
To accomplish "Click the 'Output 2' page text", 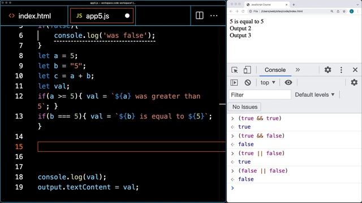I will tap(240, 28).
